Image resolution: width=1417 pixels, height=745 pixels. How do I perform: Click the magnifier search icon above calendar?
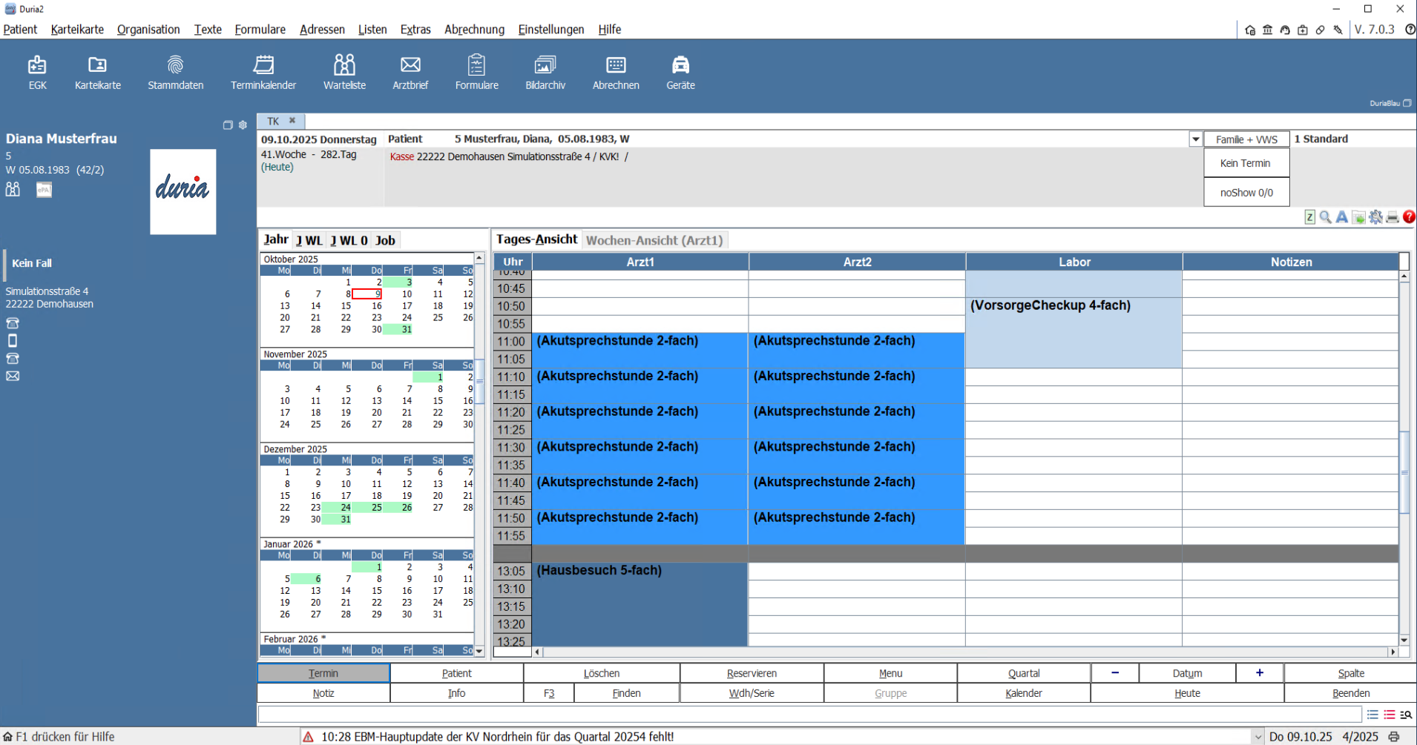(1325, 217)
